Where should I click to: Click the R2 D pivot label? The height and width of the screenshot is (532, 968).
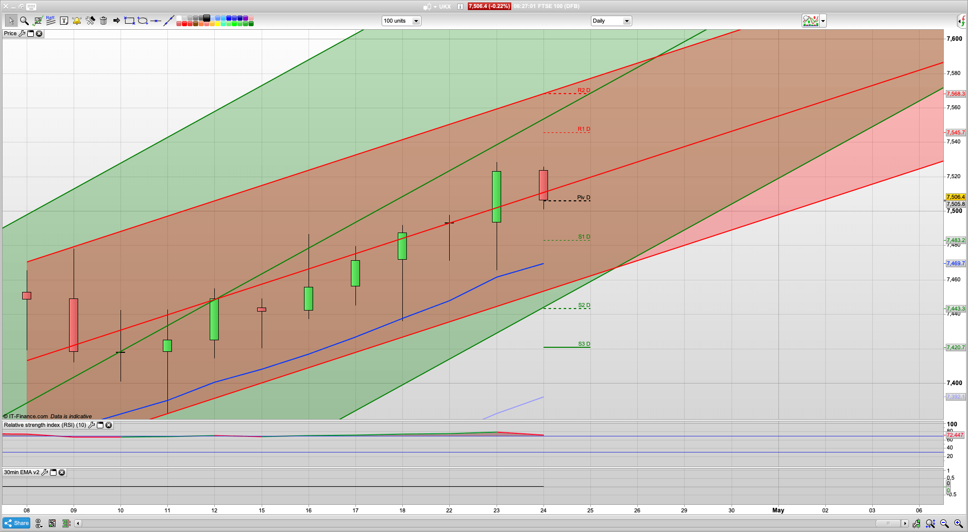(584, 90)
